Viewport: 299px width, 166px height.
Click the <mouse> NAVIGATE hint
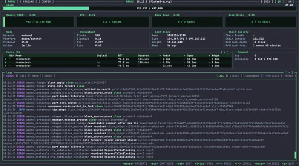point(135,164)
